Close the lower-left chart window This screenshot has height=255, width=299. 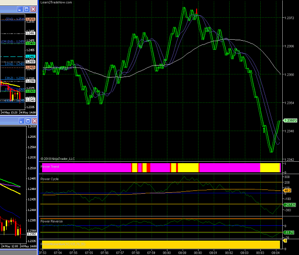pyautogui.click(x=34, y=121)
